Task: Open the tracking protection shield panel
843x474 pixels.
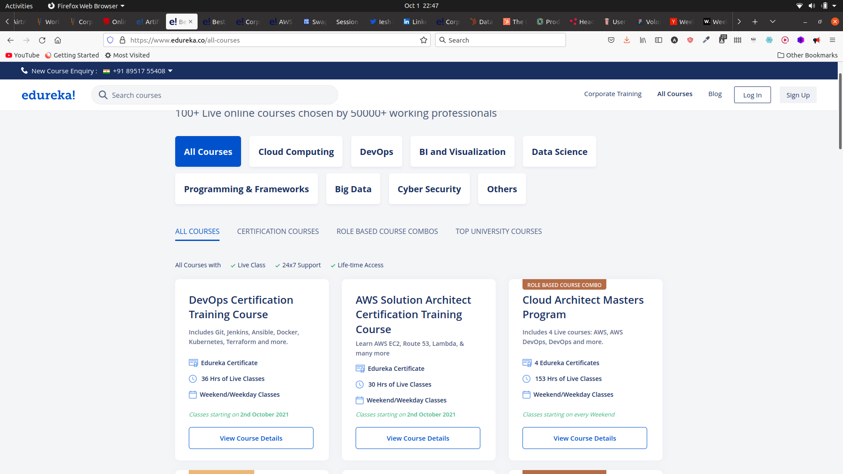Action: point(110,40)
